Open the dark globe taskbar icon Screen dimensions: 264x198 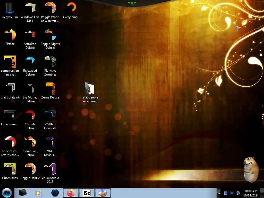(x=55, y=193)
